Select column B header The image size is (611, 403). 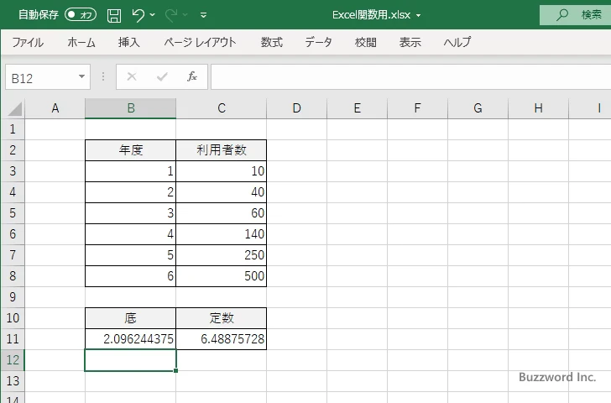(x=131, y=108)
